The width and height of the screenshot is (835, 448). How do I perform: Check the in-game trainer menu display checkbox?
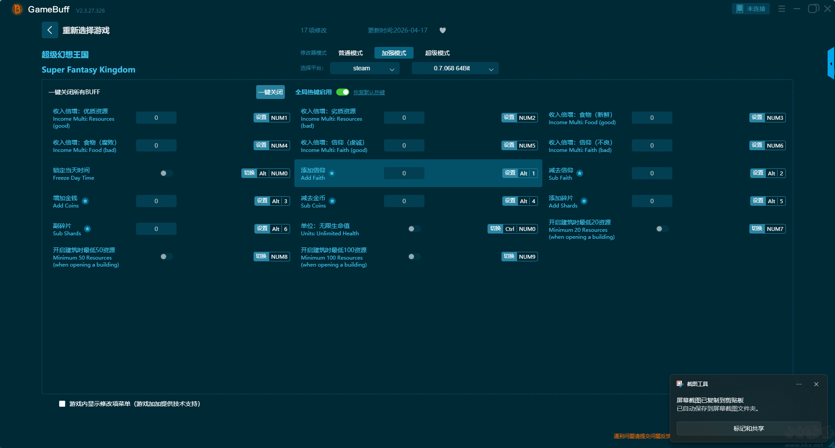point(62,404)
